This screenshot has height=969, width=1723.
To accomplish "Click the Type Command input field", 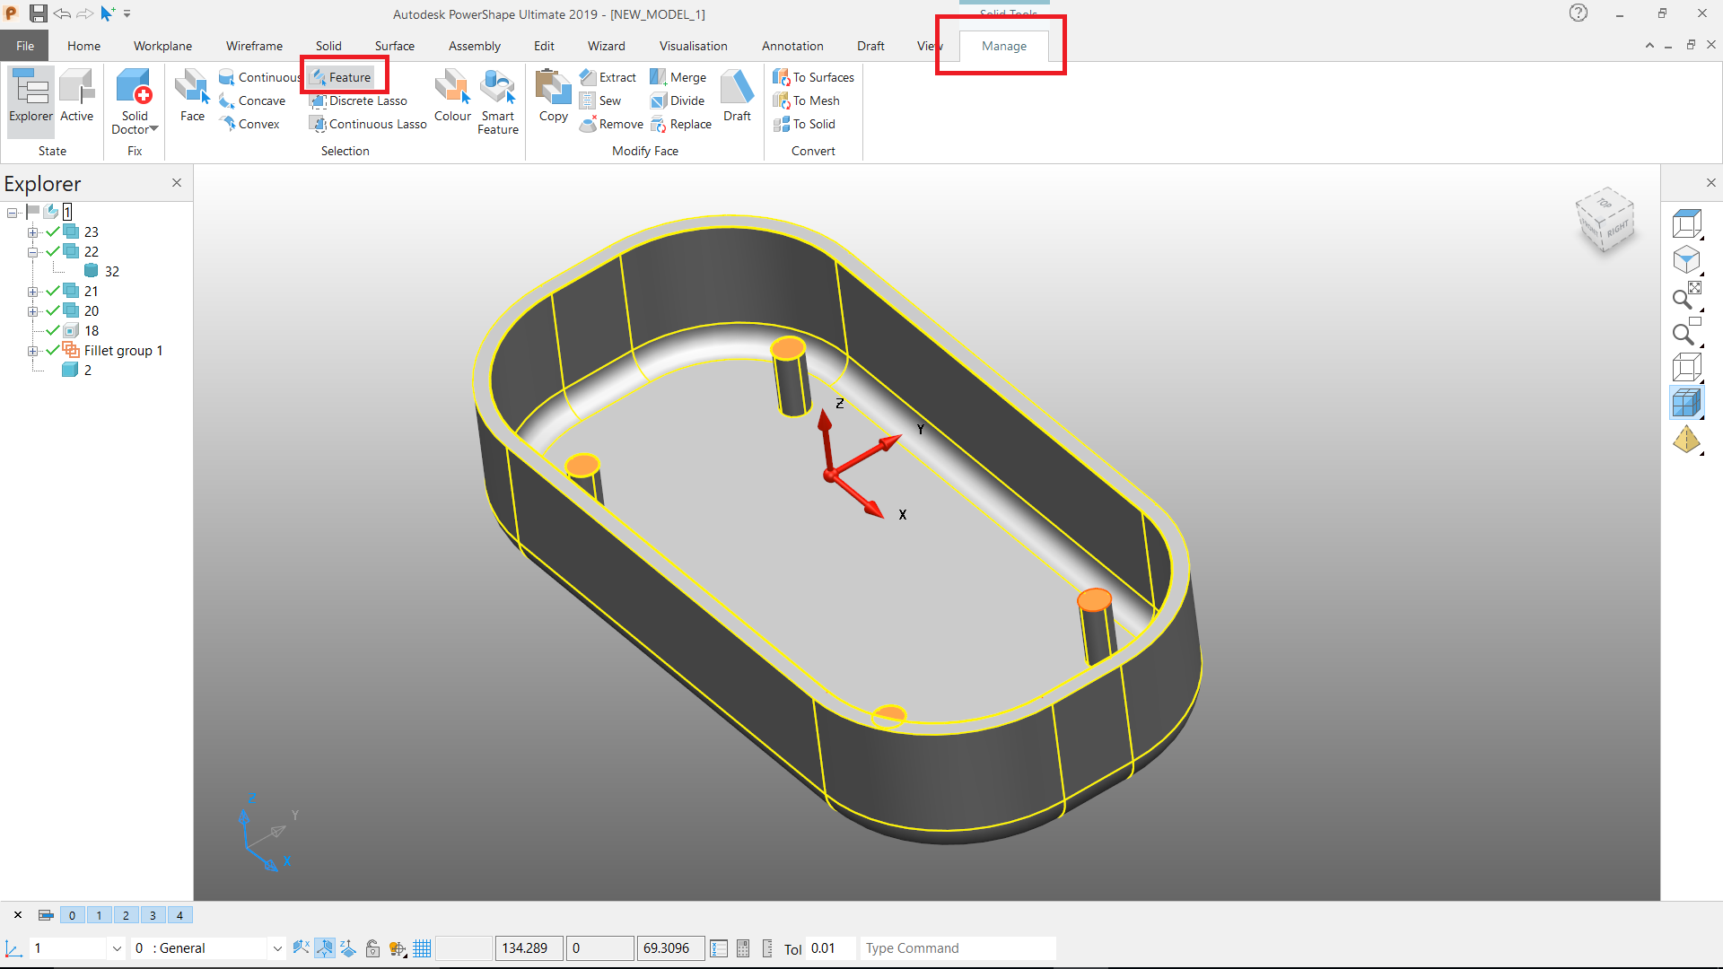I will point(957,948).
